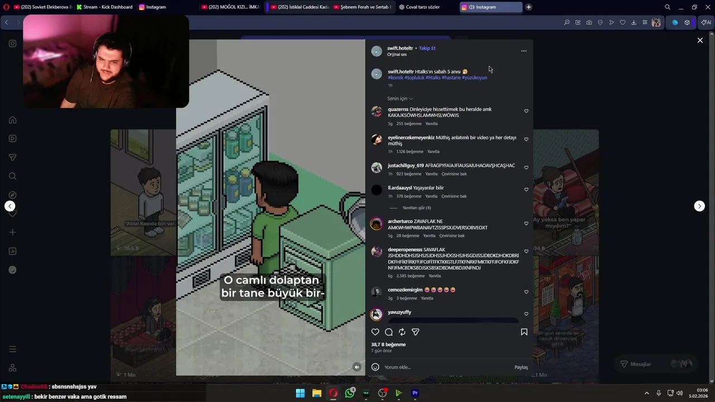Expand 'Yanıtları gör (4)' replies
This screenshot has height=402, width=715.
[417, 208]
